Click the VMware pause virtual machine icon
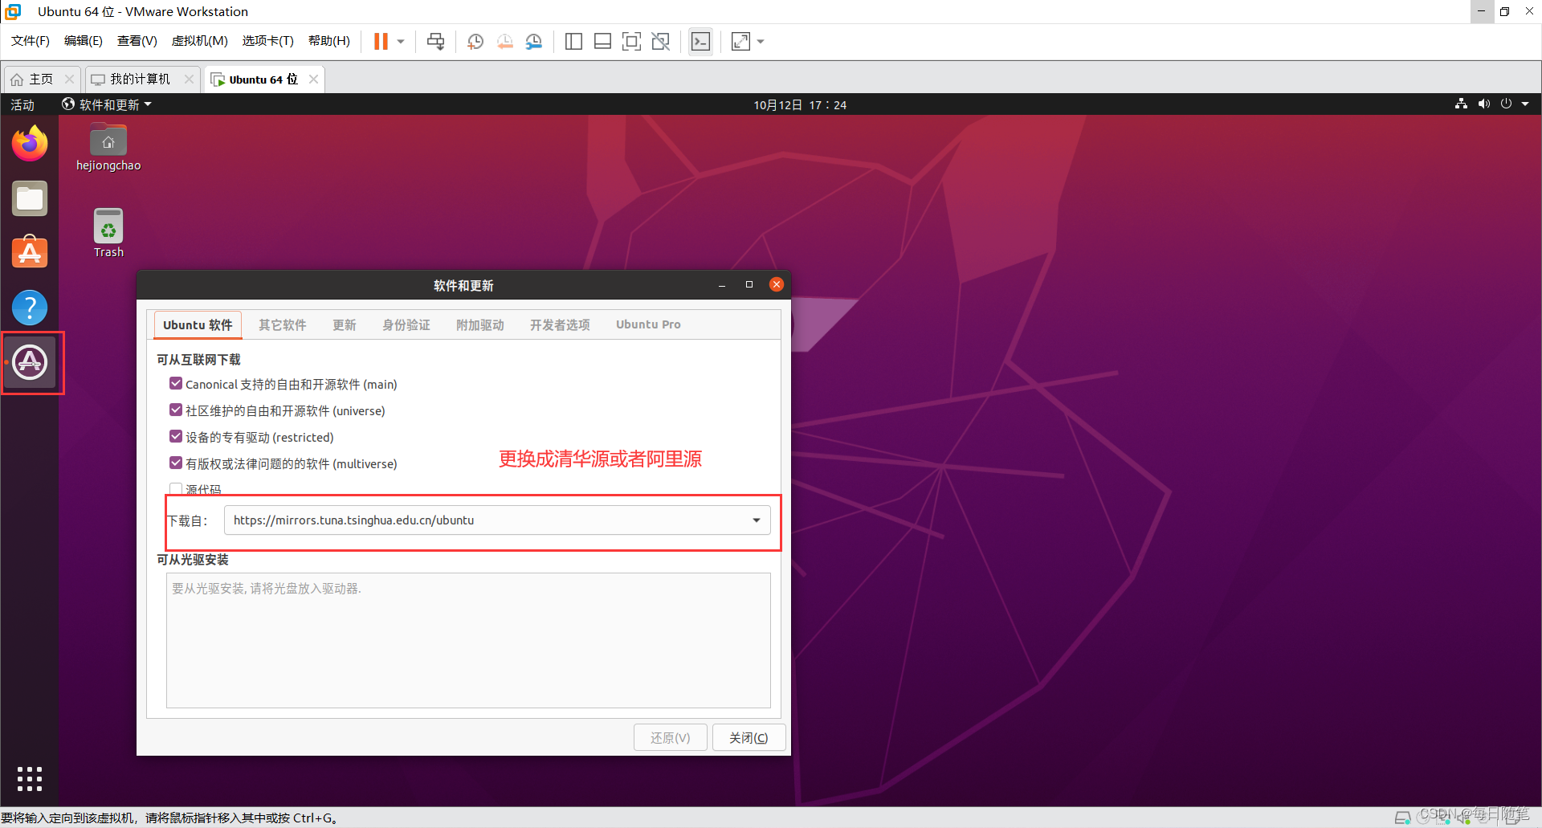Screen dimensions: 1542x828 coord(381,41)
